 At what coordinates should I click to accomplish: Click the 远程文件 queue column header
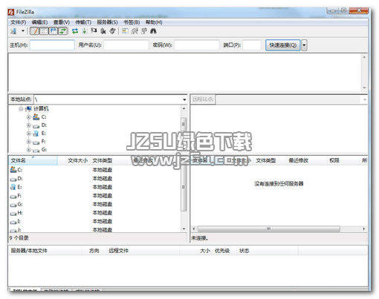[143, 251]
